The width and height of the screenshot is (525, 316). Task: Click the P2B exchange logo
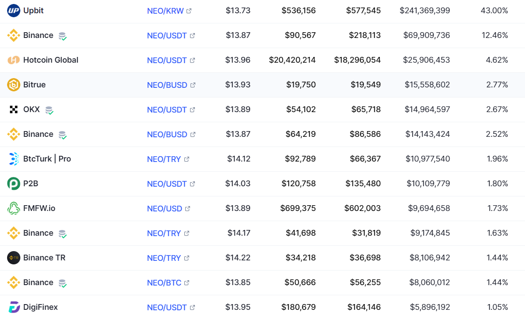tap(13, 184)
